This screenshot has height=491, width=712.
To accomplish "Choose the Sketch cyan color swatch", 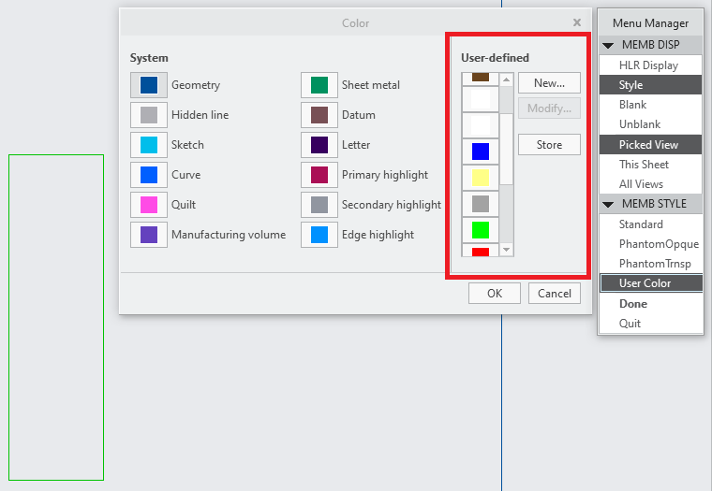I will point(149,145).
